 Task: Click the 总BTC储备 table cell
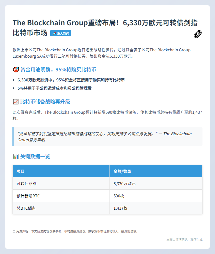[x=61, y=208]
